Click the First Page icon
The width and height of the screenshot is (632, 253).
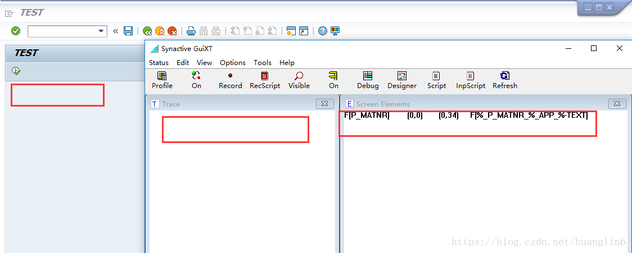pos(236,31)
